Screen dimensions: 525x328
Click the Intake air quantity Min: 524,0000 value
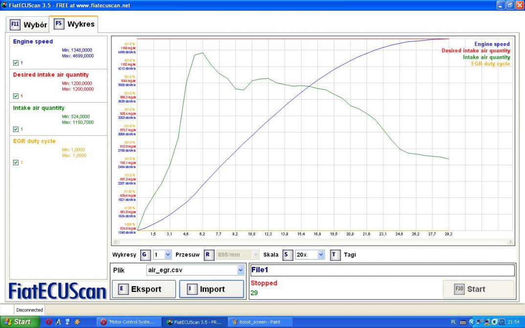click(76, 116)
